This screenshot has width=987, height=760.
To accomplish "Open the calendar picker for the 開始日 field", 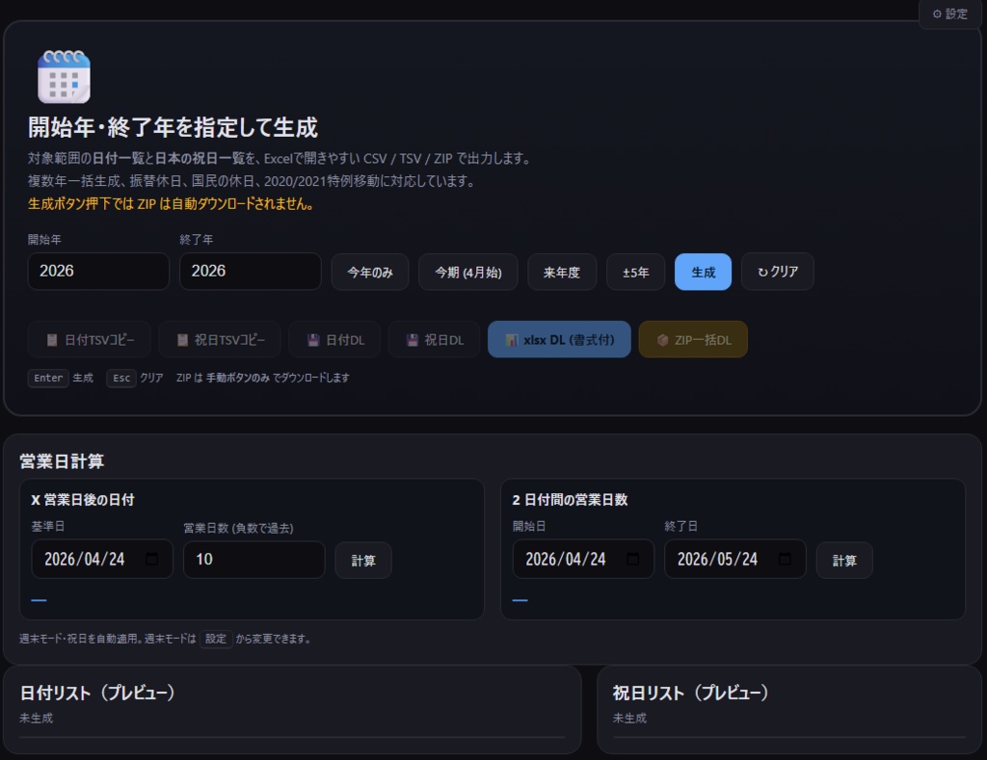I will (x=632, y=559).
